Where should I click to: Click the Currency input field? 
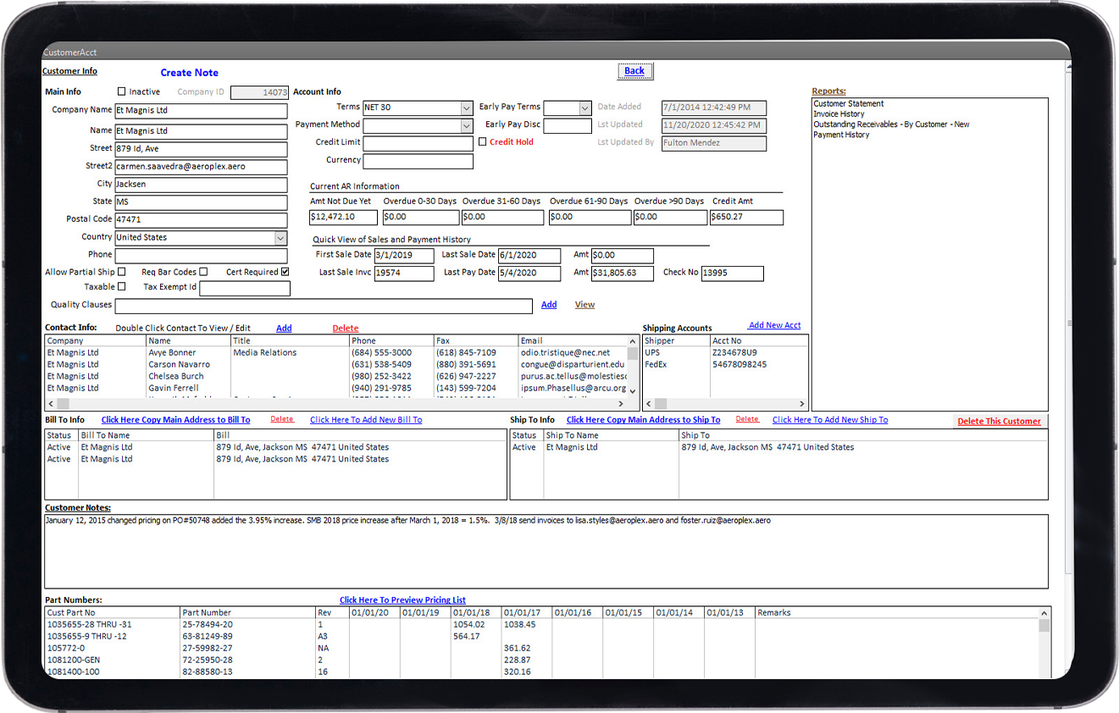tap(418, 162)
